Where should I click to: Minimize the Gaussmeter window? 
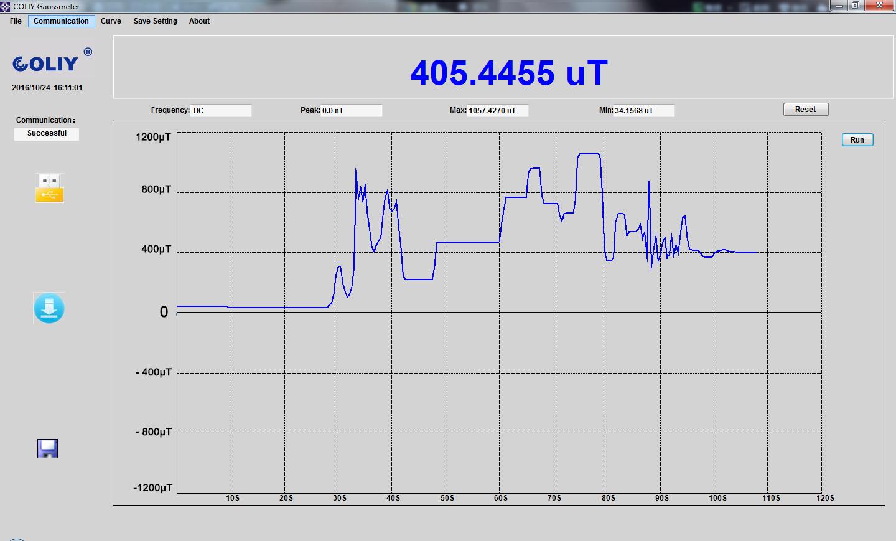point(839,6)
